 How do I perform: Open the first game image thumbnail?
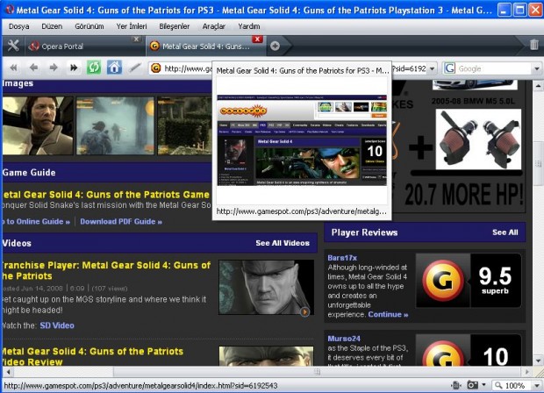point(38,125)
